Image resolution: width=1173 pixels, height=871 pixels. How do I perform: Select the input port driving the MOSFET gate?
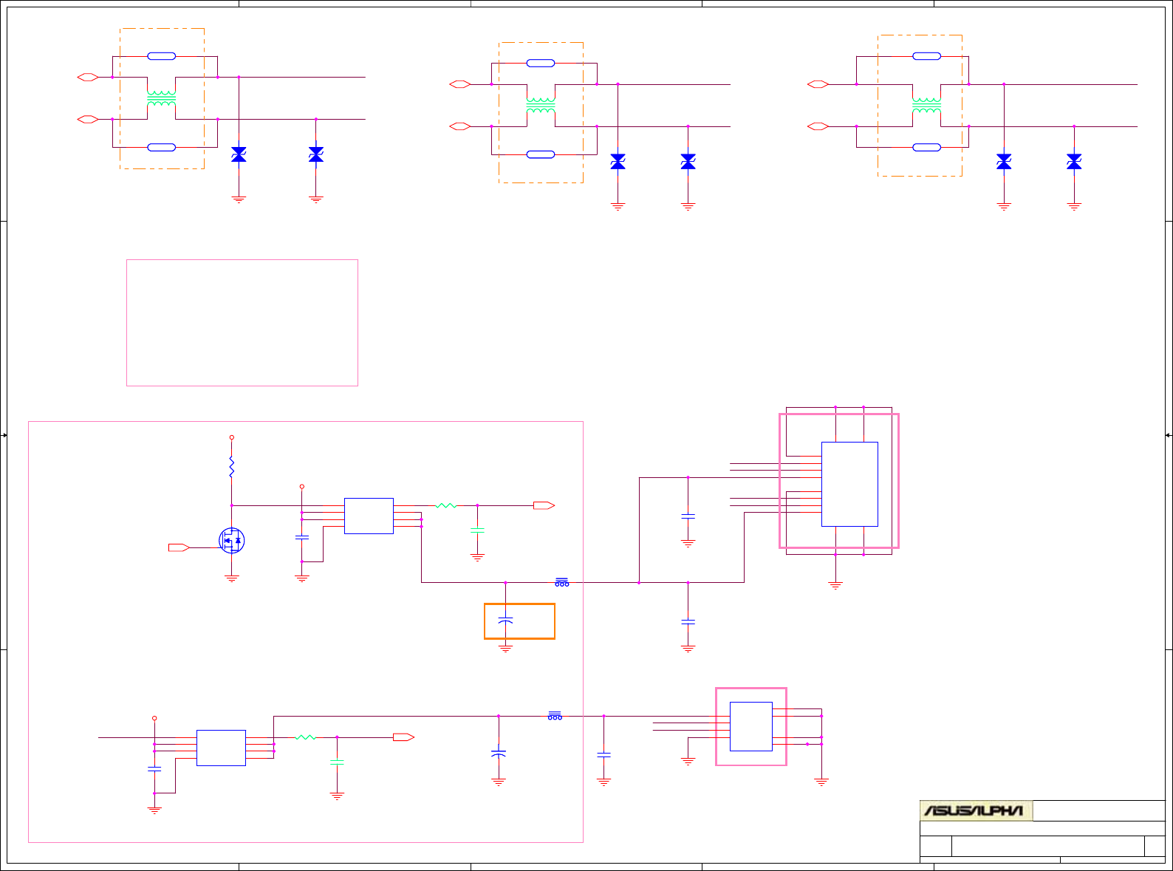(x=179, y=547)
